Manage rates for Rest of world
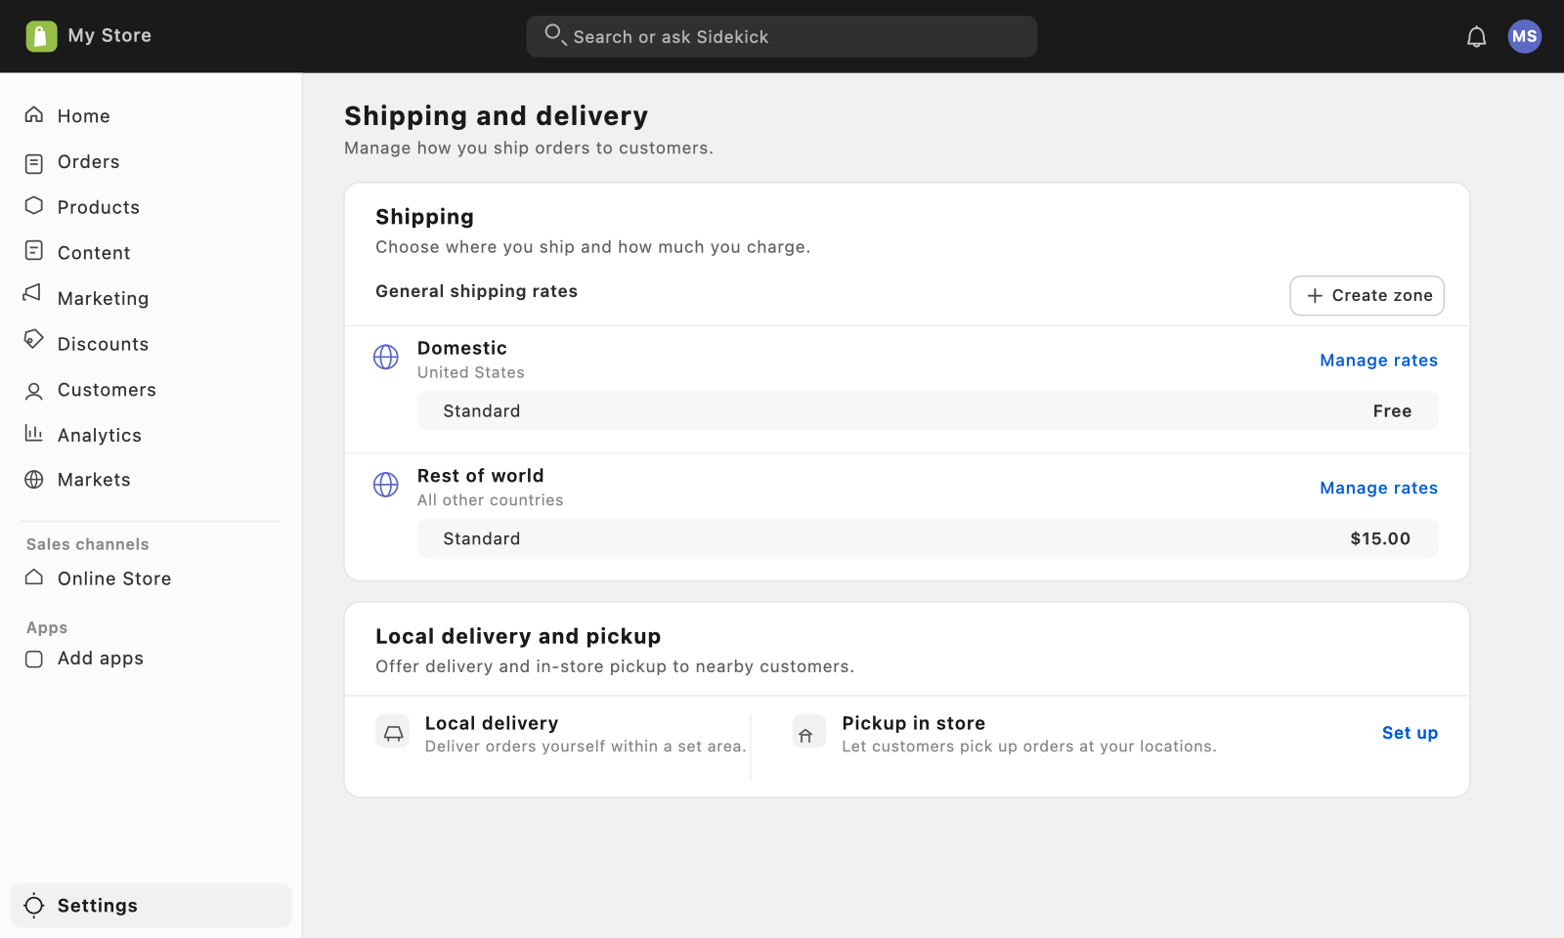 tap(1378, 489)
